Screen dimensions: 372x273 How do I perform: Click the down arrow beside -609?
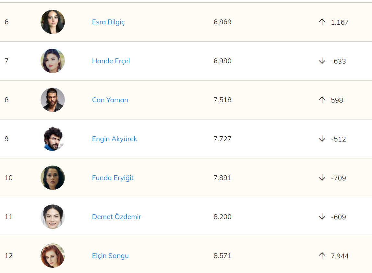pyautogui.click(x=322, y=217)
